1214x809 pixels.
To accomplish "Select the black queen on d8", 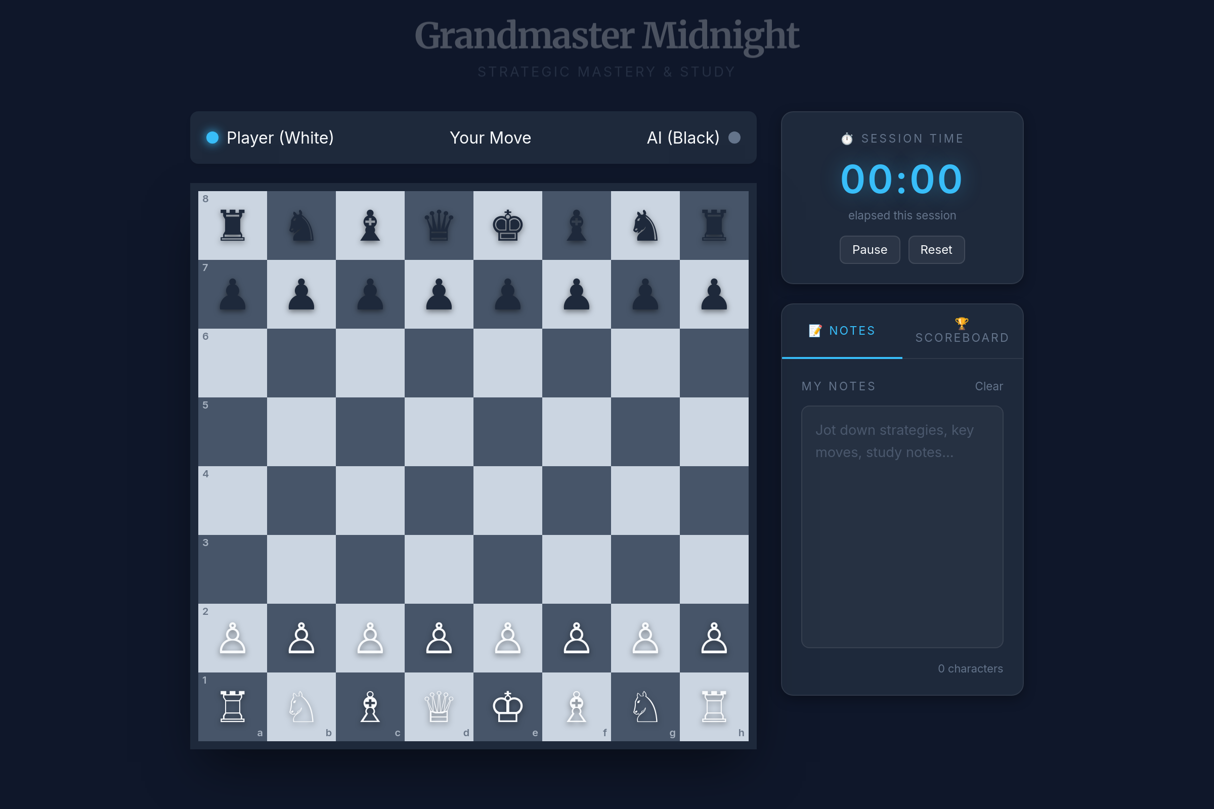I will point(439,226).
